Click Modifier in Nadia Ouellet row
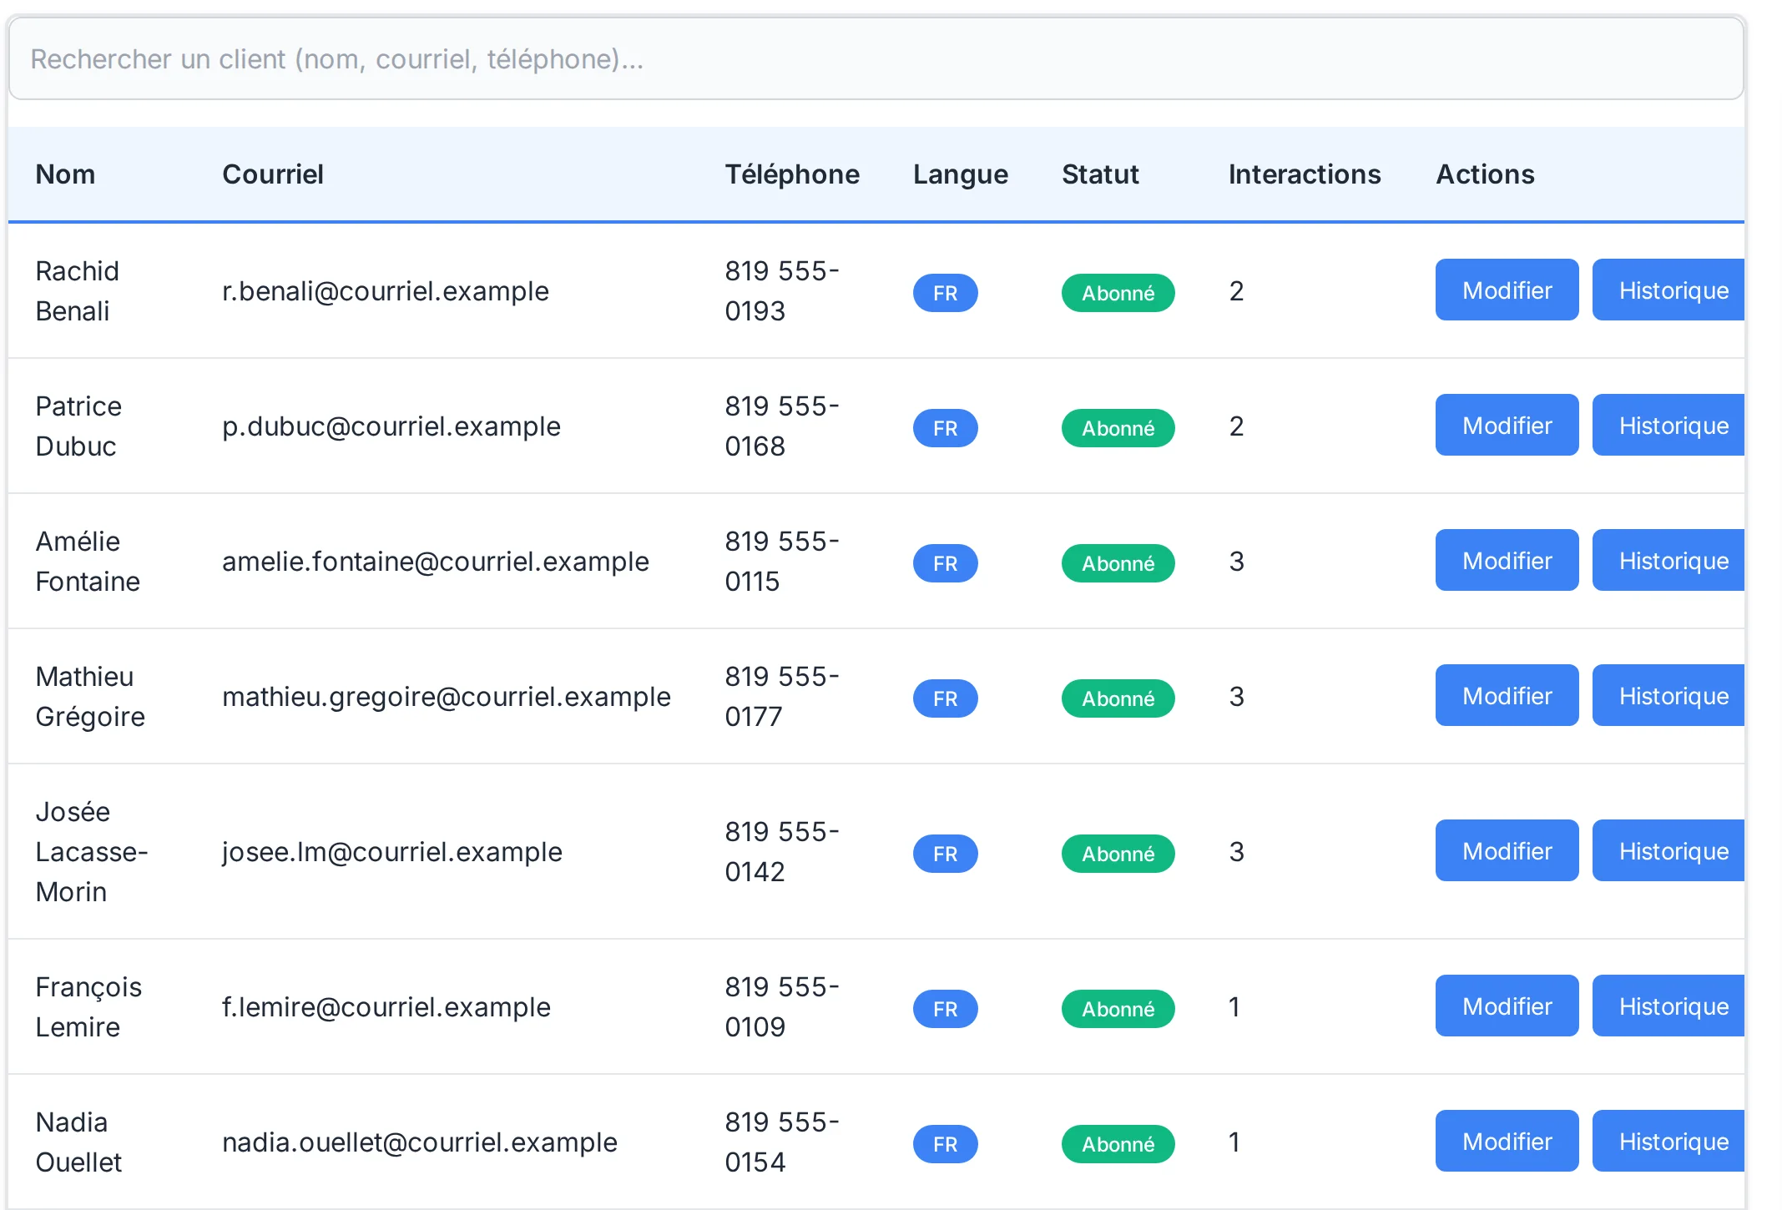 pyautogui.click(x=1507, y=1142)
